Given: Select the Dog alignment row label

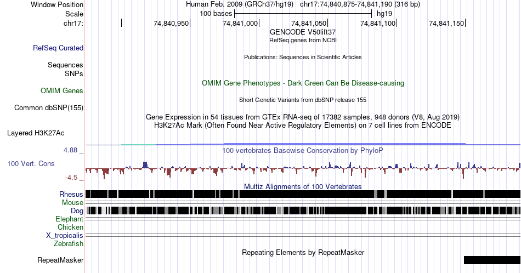Looking at the screenshot, I should (77, 211).
